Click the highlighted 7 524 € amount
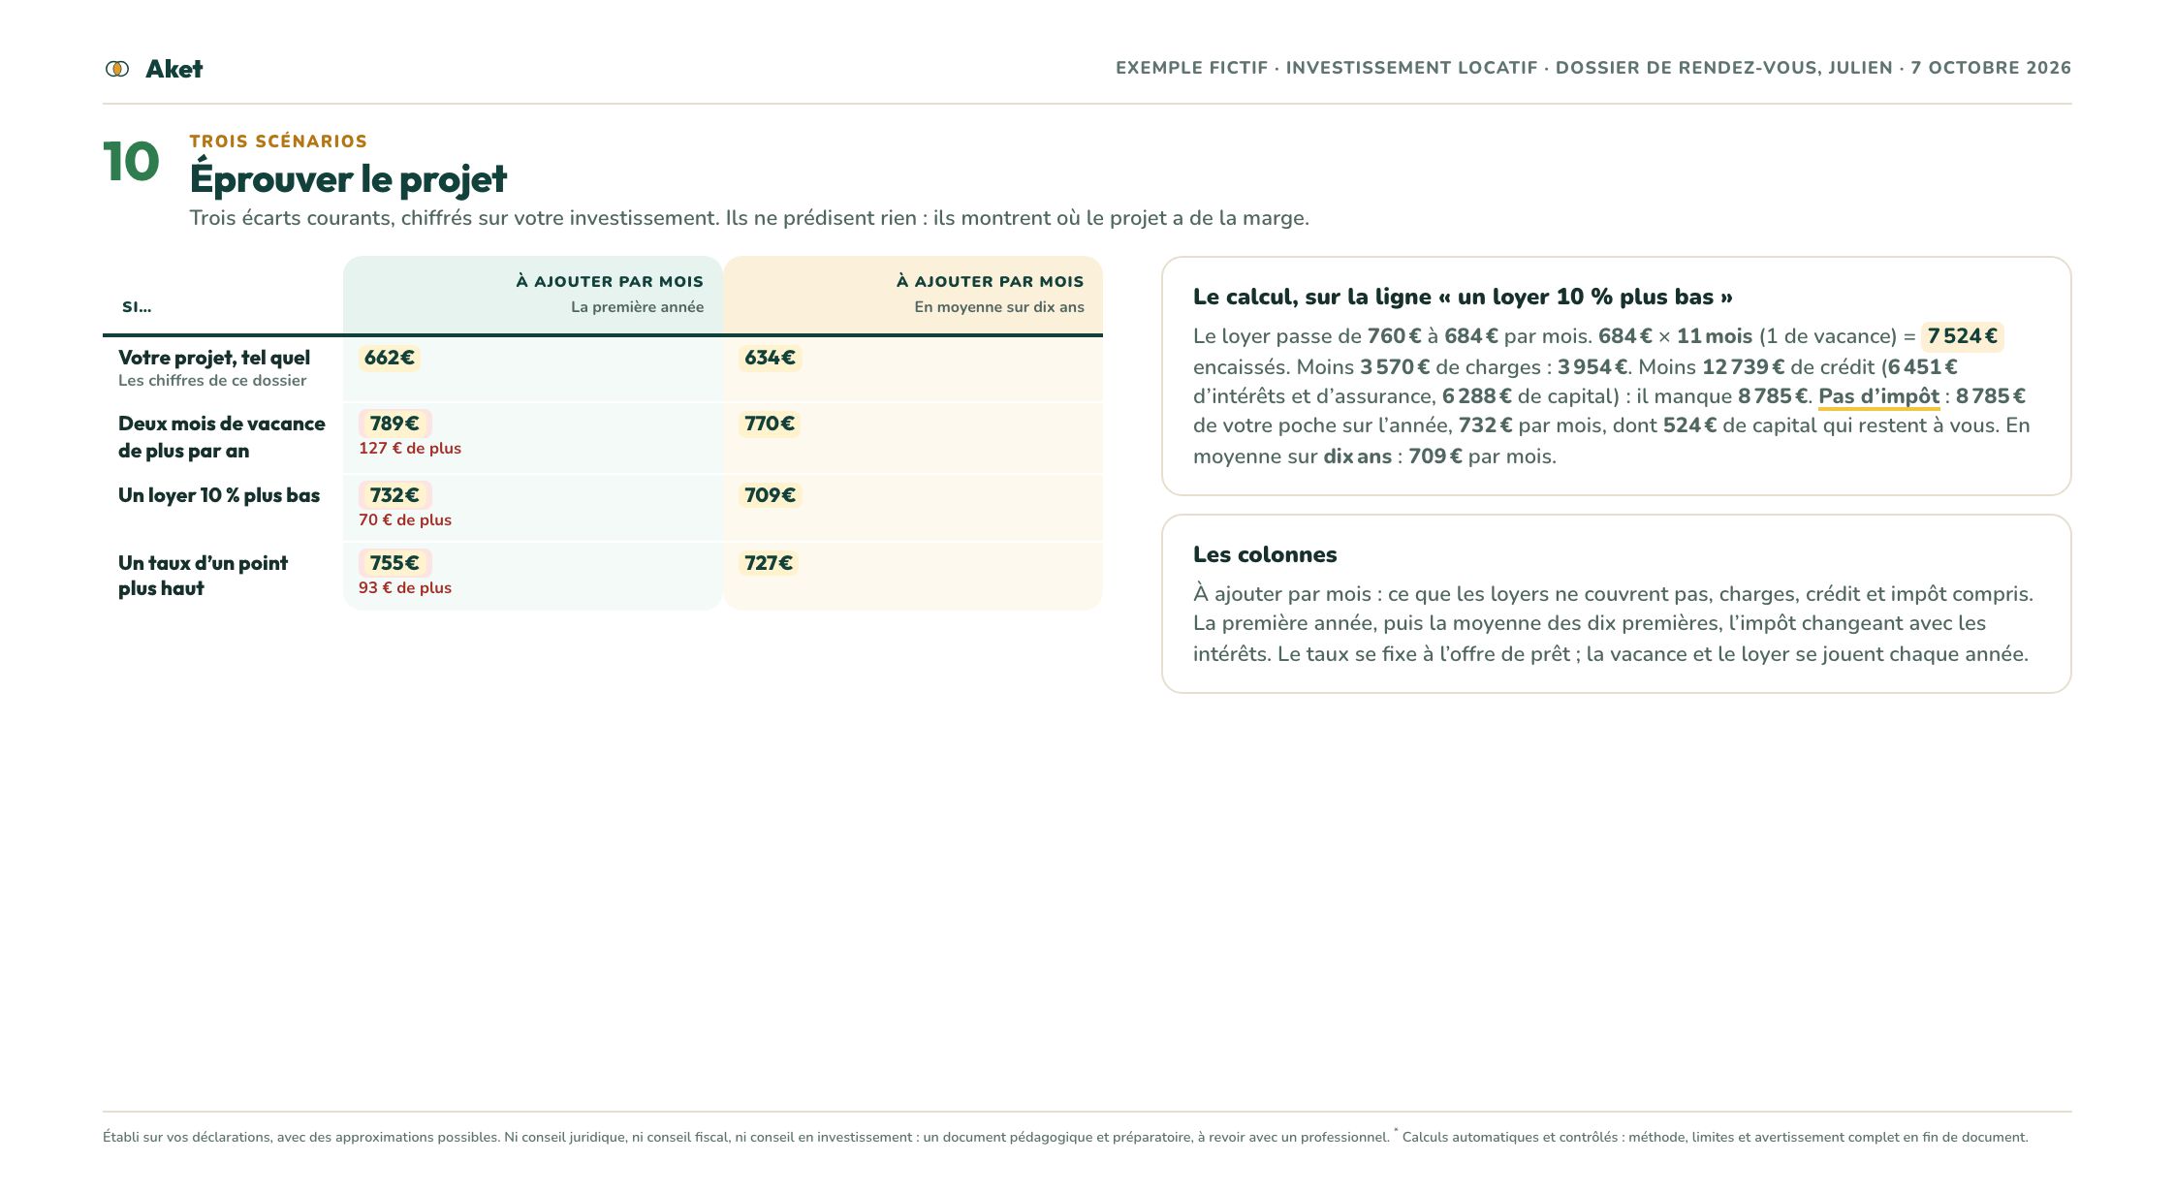This screenshot has height=1194, width=2175. pos(1963,336)
